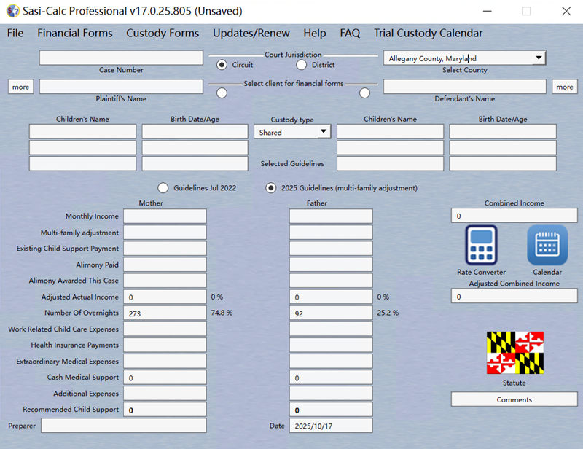Viewport: 583px width, 449px height.
Task: Open the Financial Forms menu
Action: [74, 33]
